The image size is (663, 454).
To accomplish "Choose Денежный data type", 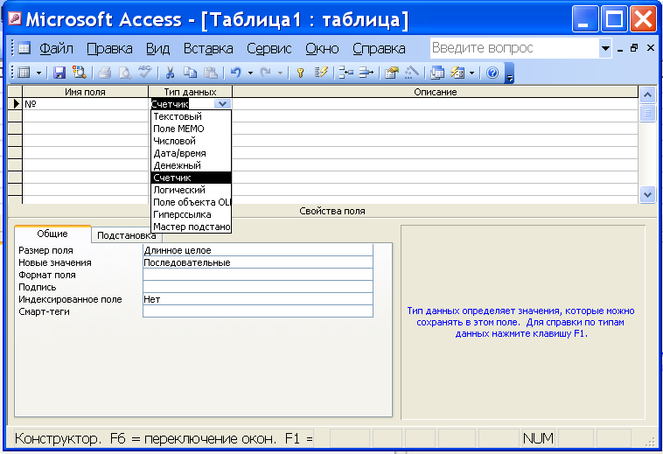I will (192, 165).
